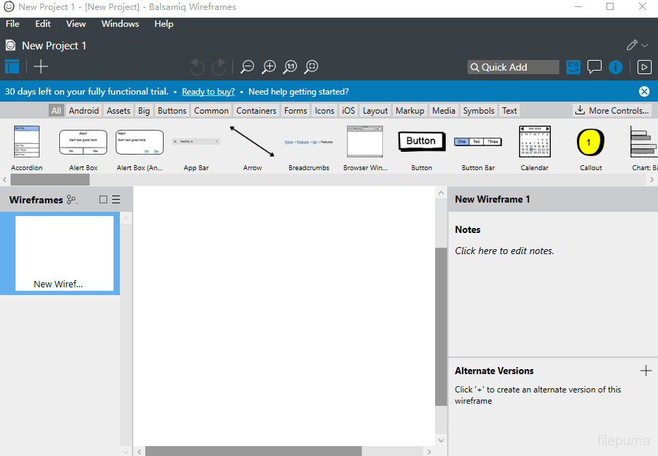Pick the Alert Box control
This screenshot has width=658, height=456.
[83, 148]
